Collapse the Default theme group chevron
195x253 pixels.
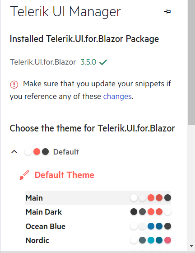click(14, 152)
